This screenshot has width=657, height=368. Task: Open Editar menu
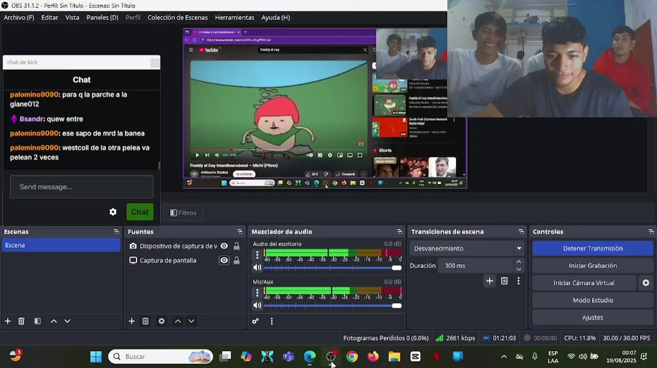pyautogui.click(x=50, y=17)
